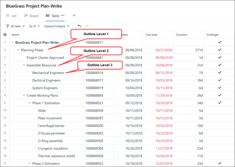Collapse BlueGrass Project Plan-Wrike row

click(13, 42)
